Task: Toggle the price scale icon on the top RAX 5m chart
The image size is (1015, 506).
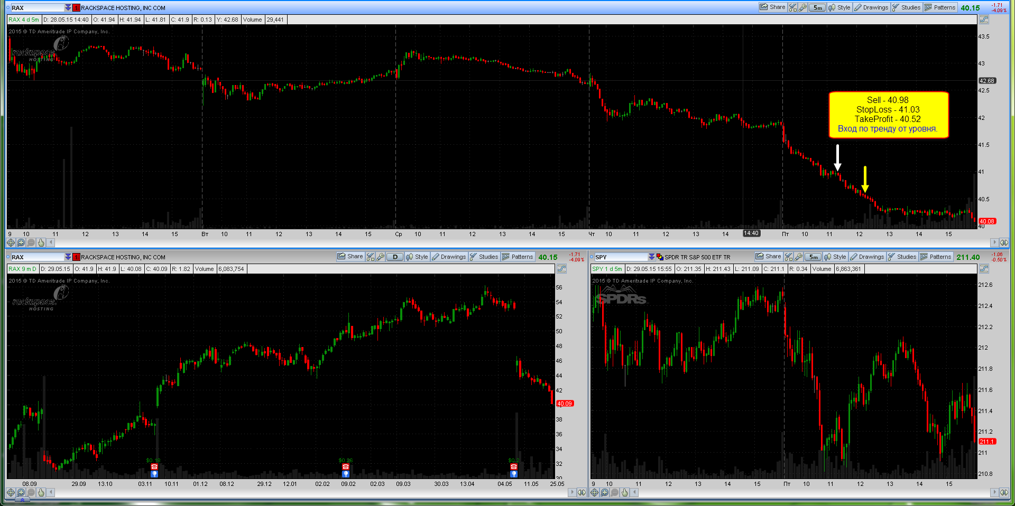Action: (x=984, y=20)
